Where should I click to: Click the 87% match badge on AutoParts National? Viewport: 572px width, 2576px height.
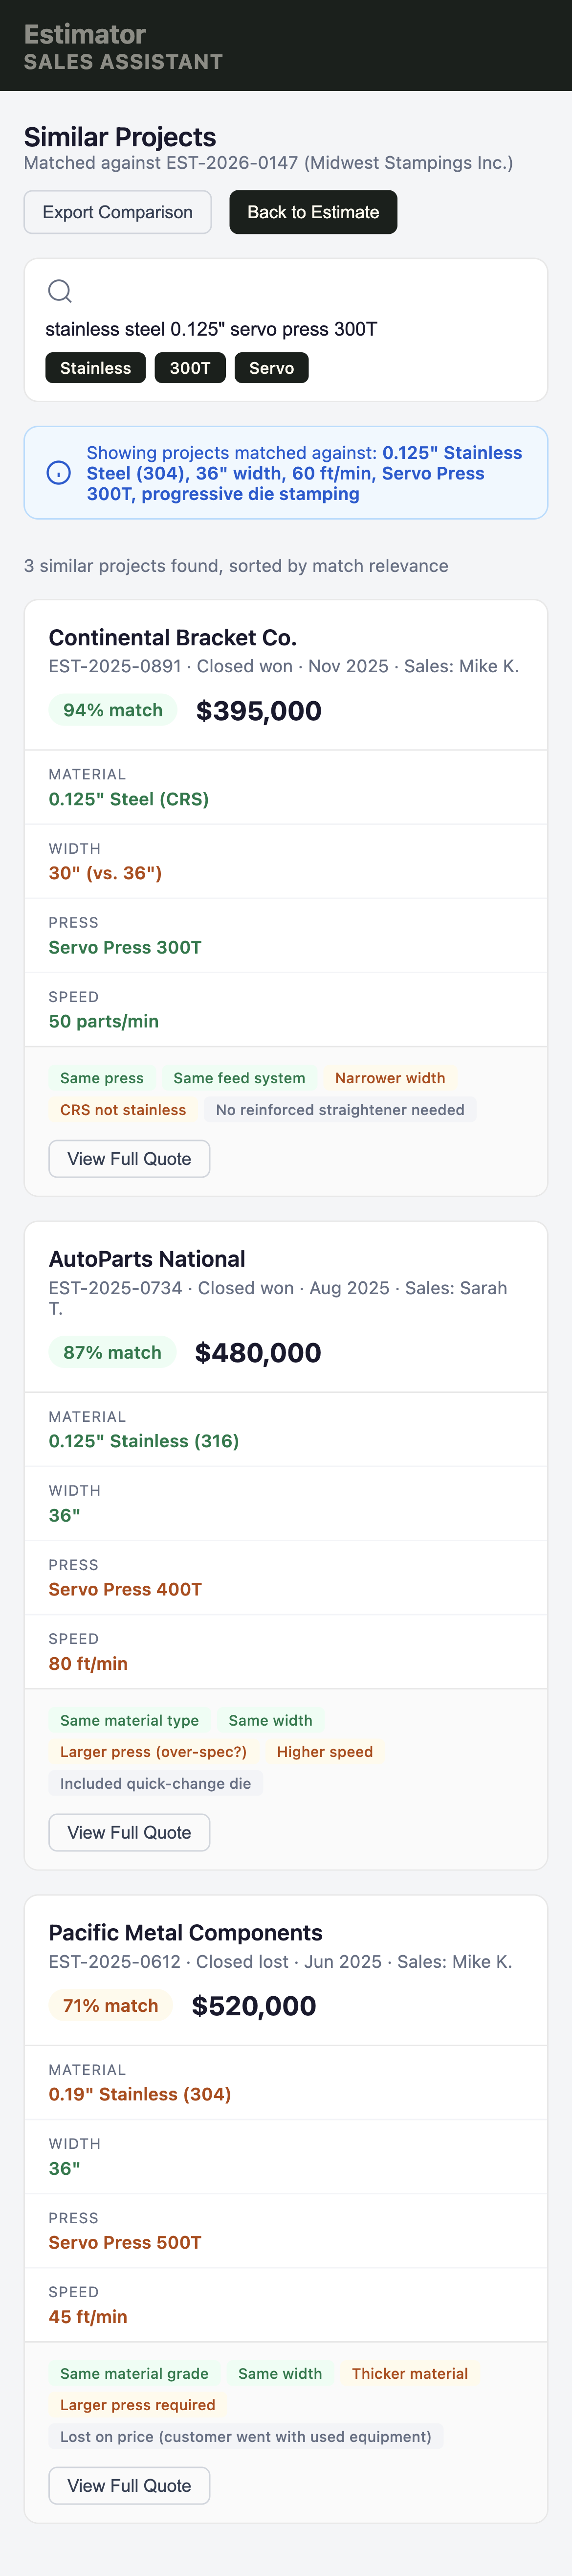[x=111, y=1352]
